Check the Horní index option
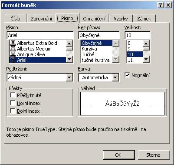The width and height of the screenshot is (174, 165). (13, 103)
